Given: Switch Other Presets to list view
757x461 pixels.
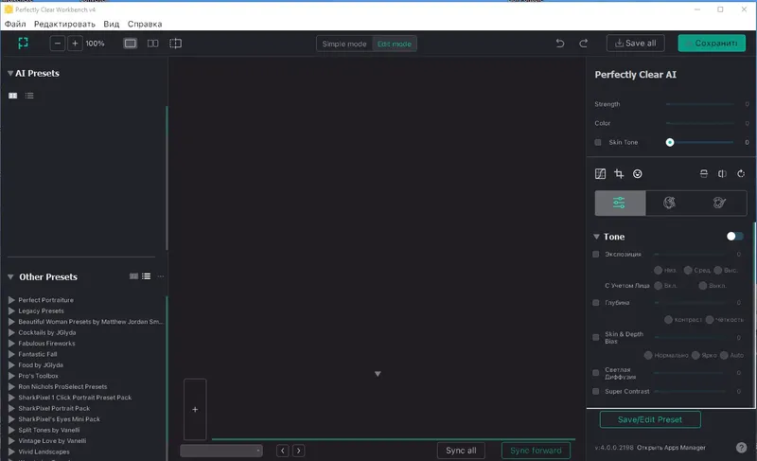Looking at the screenshot, I should [147, 276].
